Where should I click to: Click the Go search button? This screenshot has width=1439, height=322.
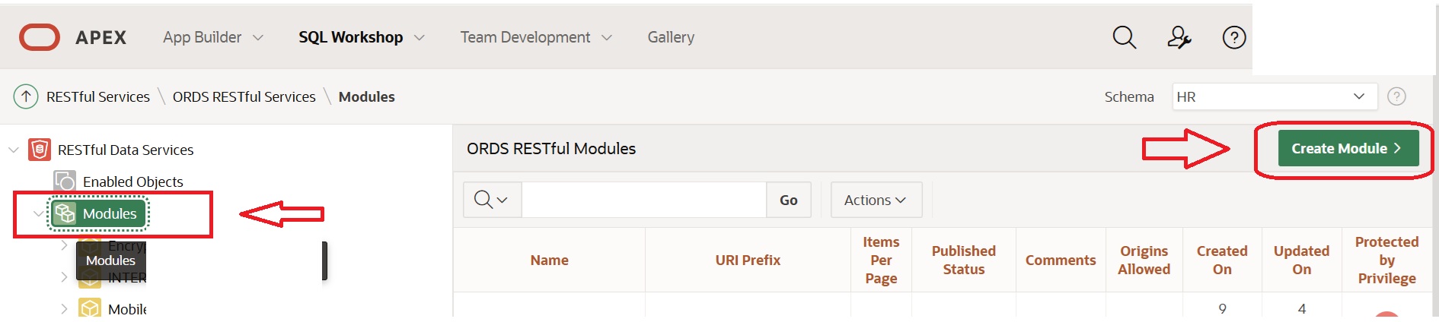click(788, 200)
